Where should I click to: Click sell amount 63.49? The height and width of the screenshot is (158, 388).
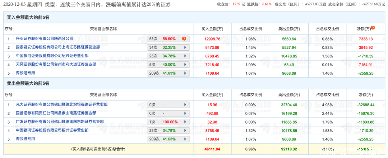(289, 65)
